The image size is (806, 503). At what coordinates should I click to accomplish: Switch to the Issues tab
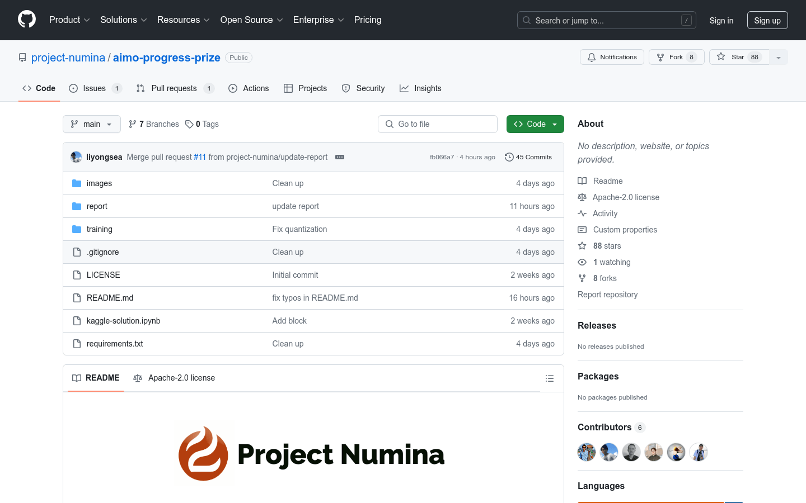(95, 88)
